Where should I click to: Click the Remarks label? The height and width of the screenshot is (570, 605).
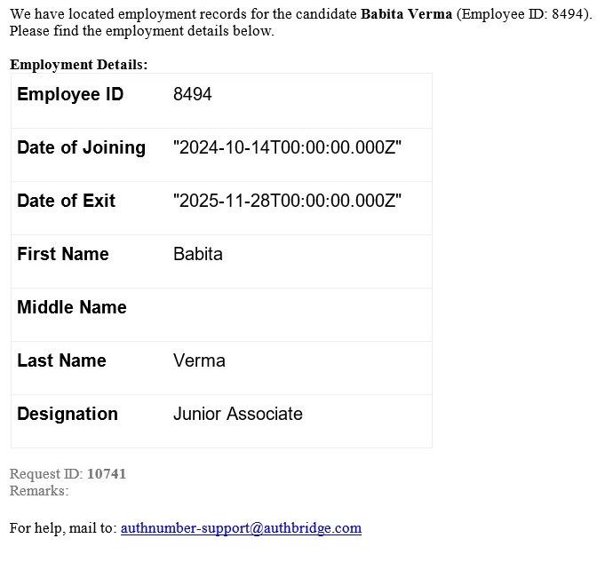(x=39, y=491)
